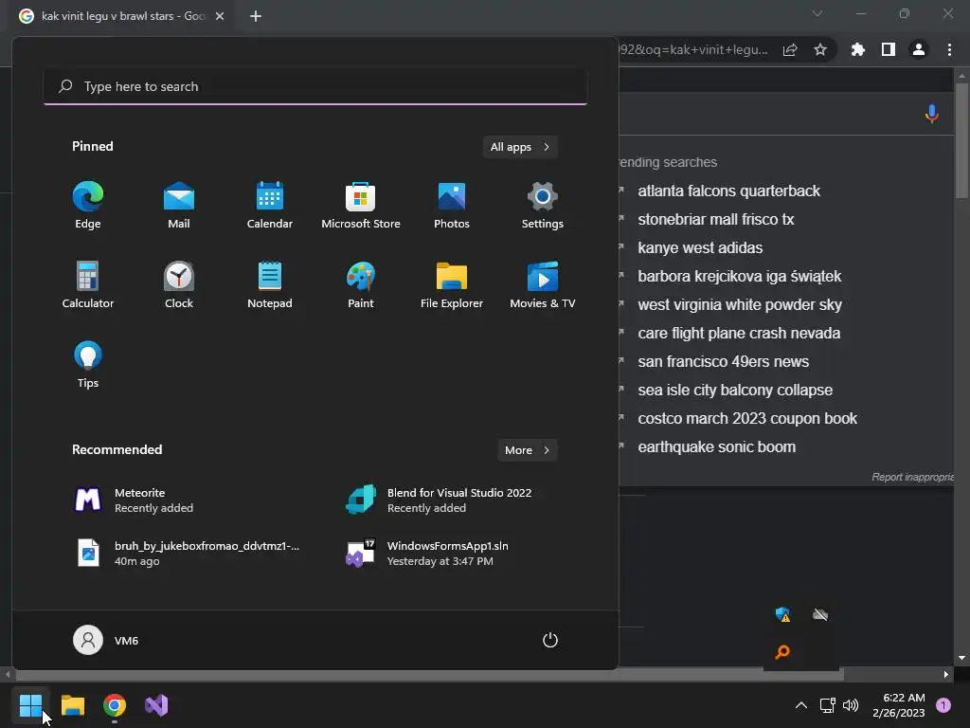Click the power button in Start menu

pyautogui.click(x=550, y=640)
